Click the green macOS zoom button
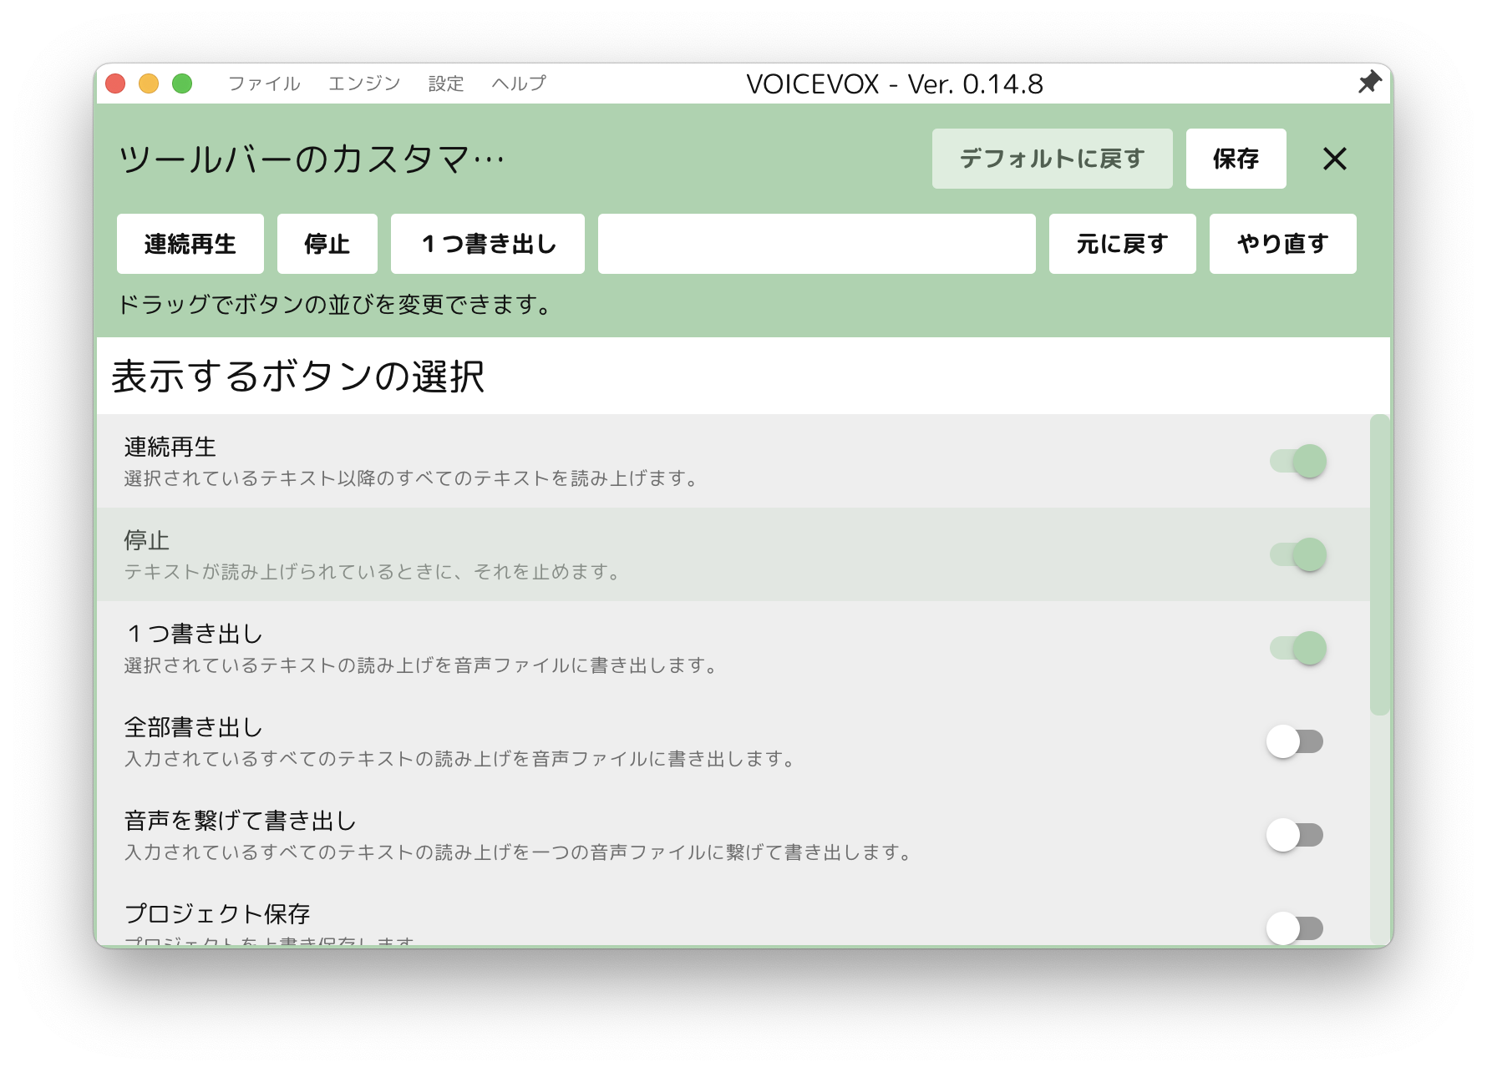The height and width of the screenshot is (1072, 1487). (x=182, y=83)
